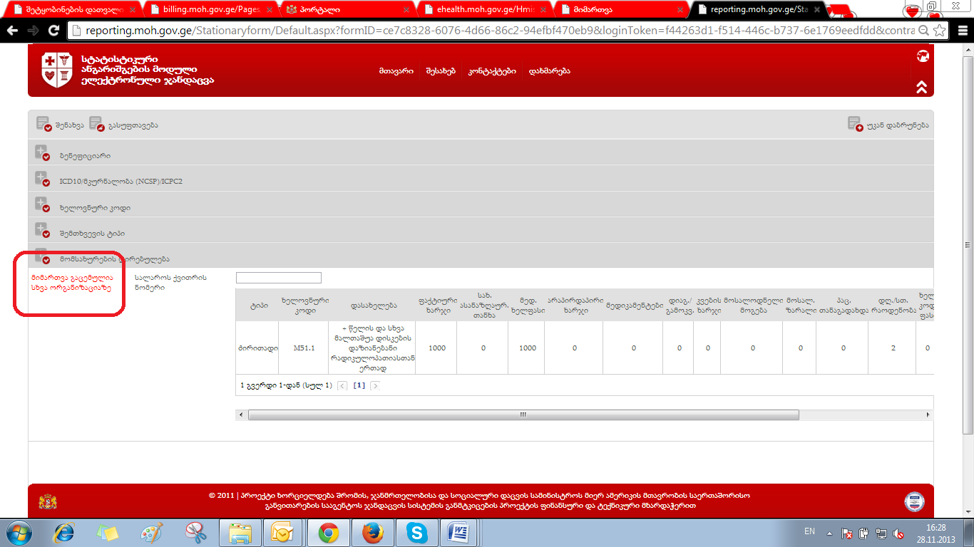Click the shield logo in the site header
Image resolution: width=974 pixels, height=547 pixels.
57,70
